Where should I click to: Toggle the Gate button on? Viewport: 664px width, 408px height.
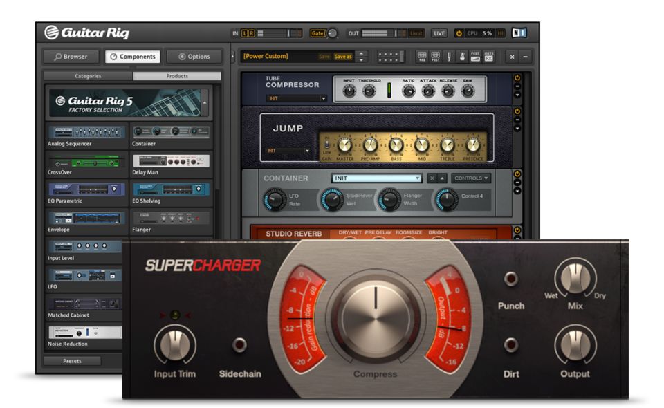(x=317, y=33)
